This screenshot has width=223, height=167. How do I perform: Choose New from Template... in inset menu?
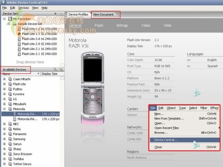point(185,119)
